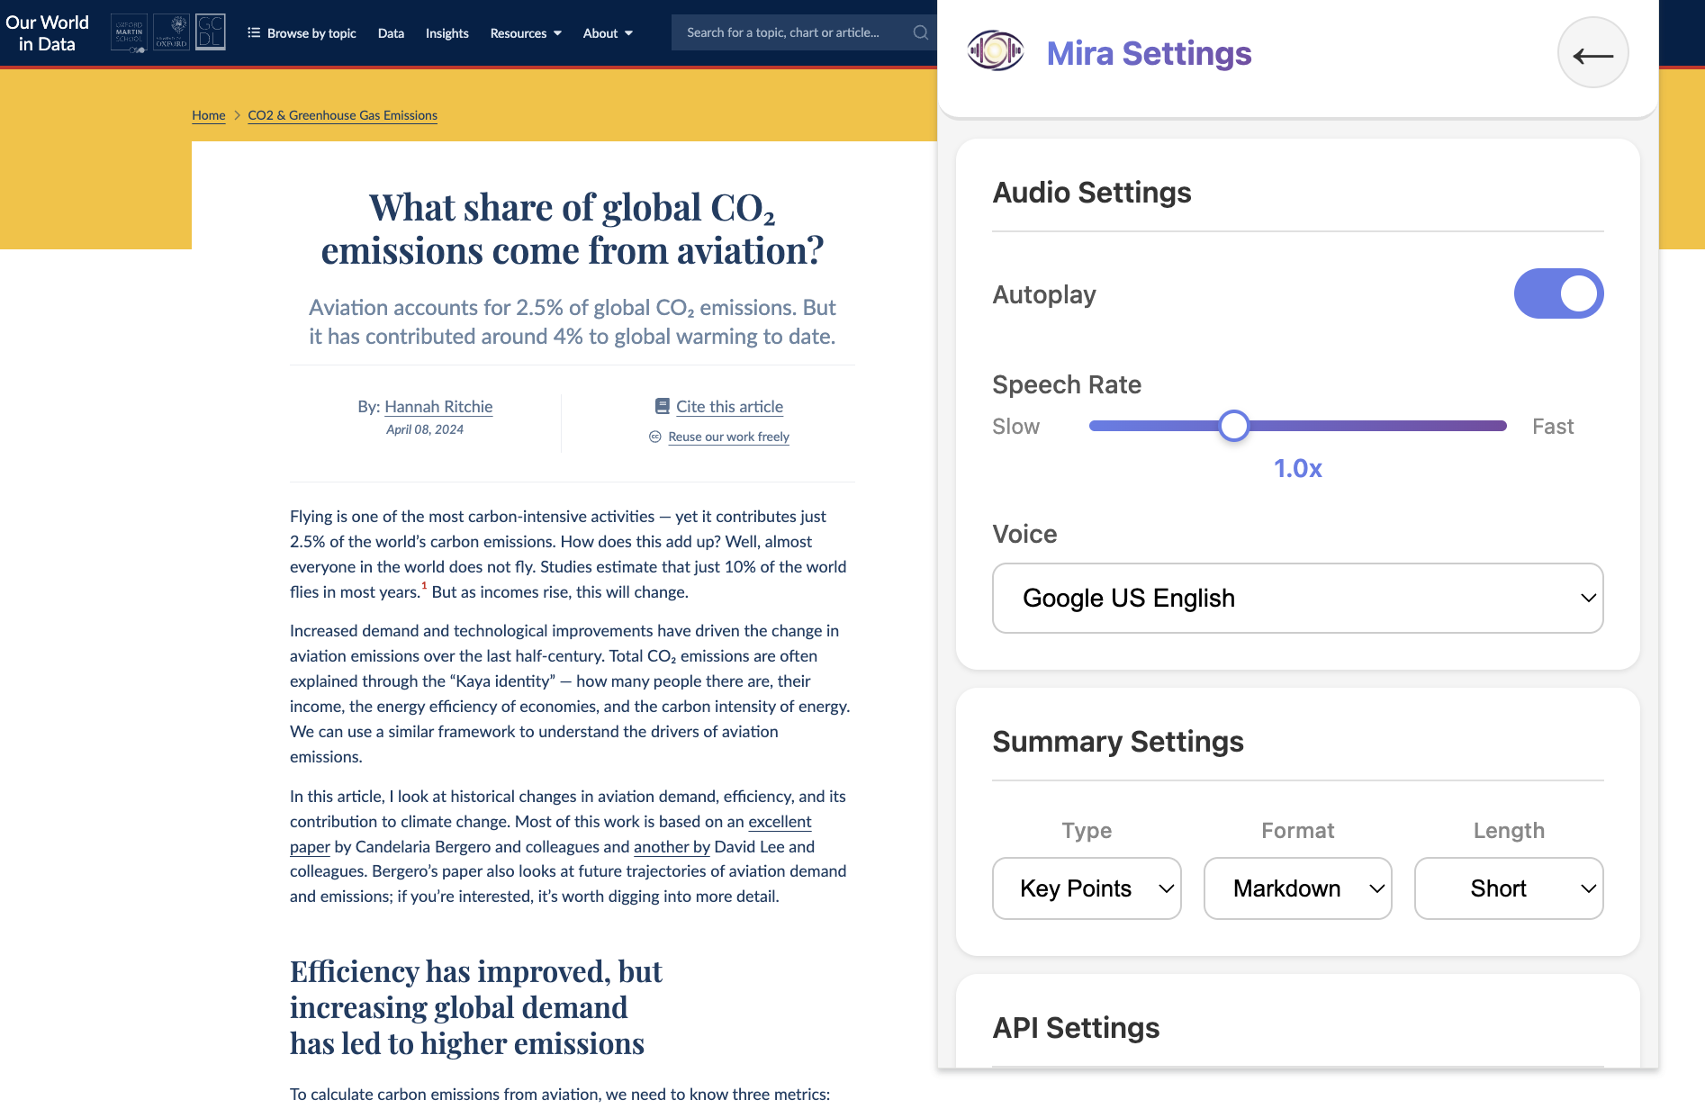Click the Summary Settings heading

(x=1118, y=742)
